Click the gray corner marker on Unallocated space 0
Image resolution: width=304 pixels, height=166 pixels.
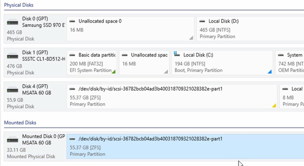pyautogui.click(x=191, y=38)
